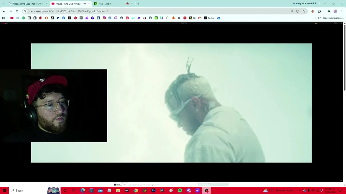Image resolution: width=346 pixels, height=194 pixels.
Task: Open the YouTube bookmark icon
Action: pyautogui.click(x=12, y=18)
